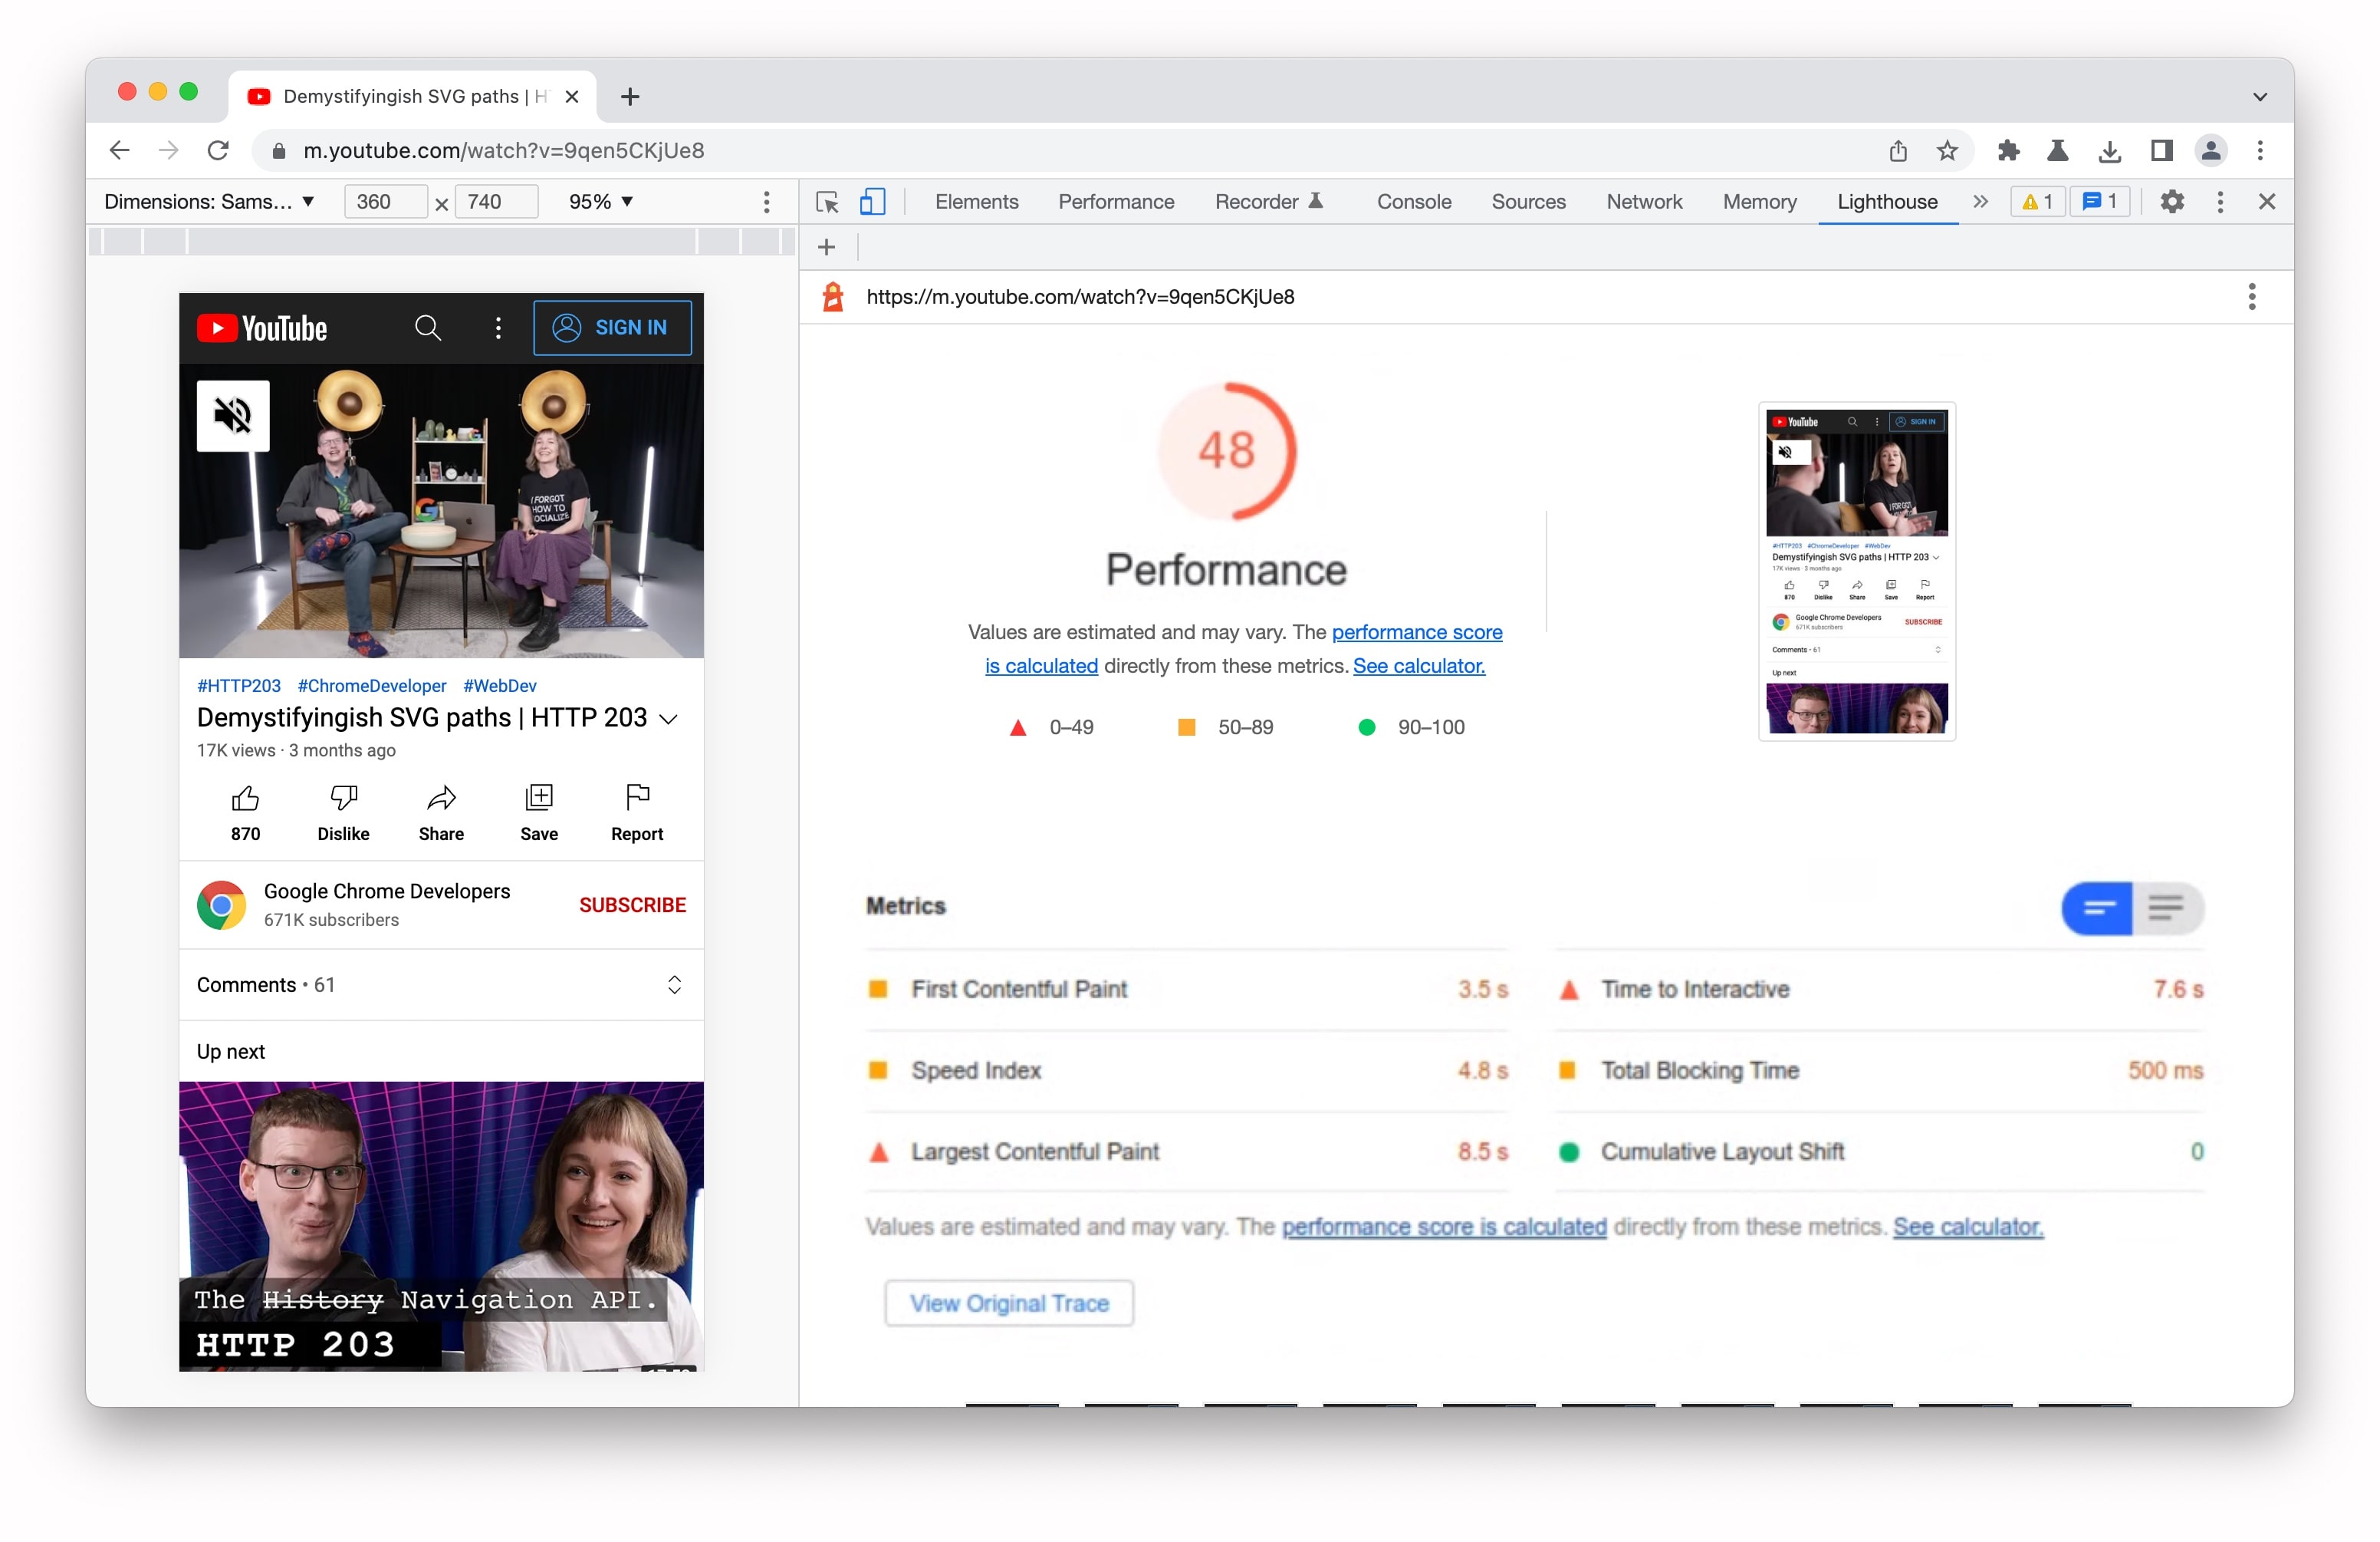
Task: Click the Share button under the video
Action: 441,811
